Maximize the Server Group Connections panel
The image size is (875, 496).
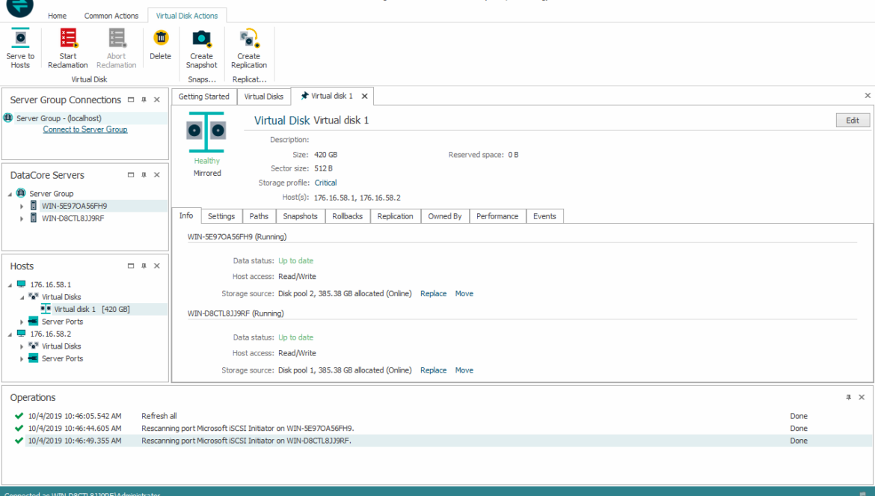click(131, 99)
